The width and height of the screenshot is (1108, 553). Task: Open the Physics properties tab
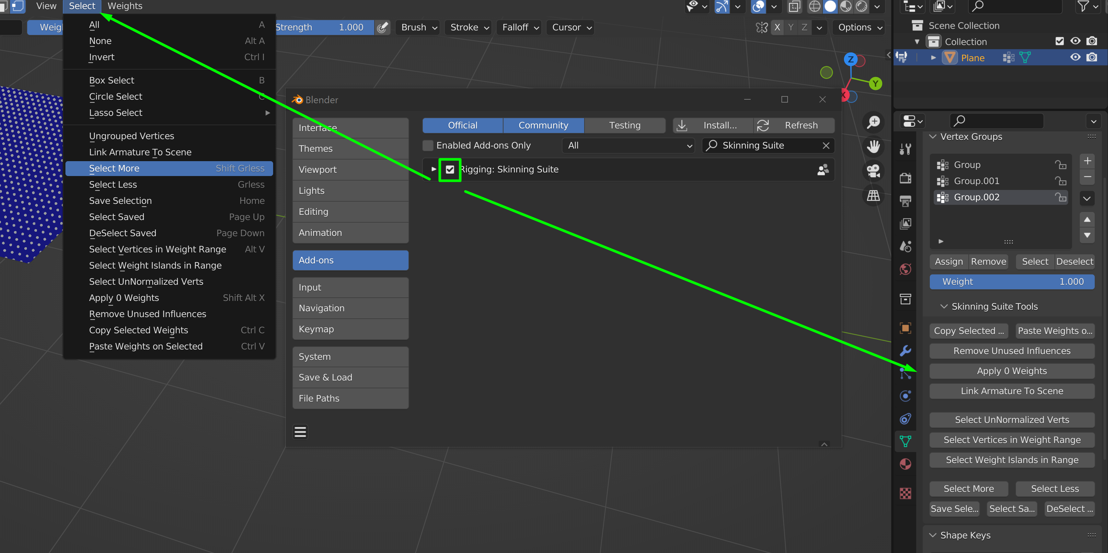pyautogui.click(x=906, y=396)
